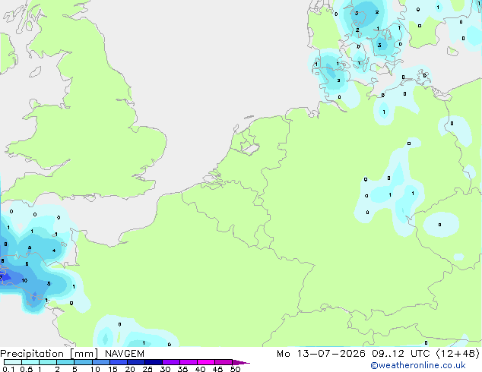The height and width of the screenshot is (372, 482).
Task: Click the '10' precipitation value on the map
Action: pyautogui.click(x=24, y=281)
